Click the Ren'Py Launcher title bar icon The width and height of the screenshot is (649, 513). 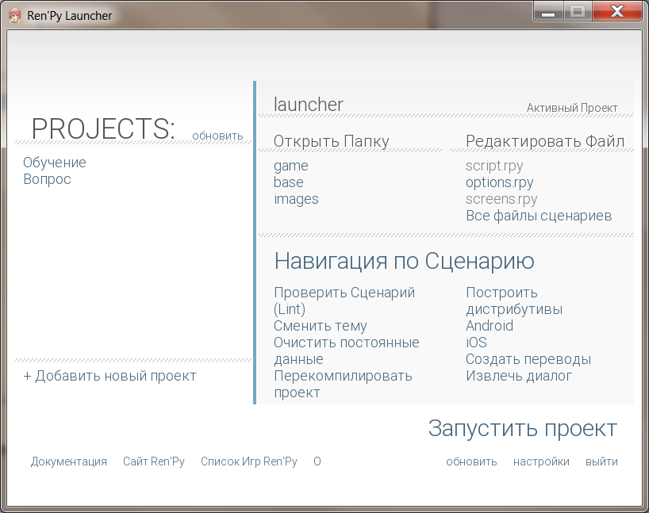coord(14,16)
